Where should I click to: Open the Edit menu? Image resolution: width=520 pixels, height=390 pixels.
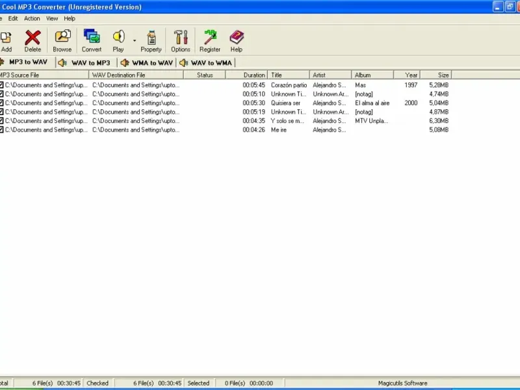[13, 19]
